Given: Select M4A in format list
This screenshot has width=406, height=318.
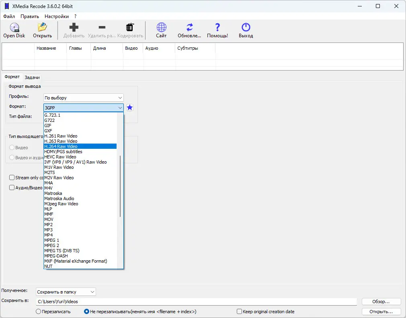Looking at the screenshot, I should coord(80,183).
